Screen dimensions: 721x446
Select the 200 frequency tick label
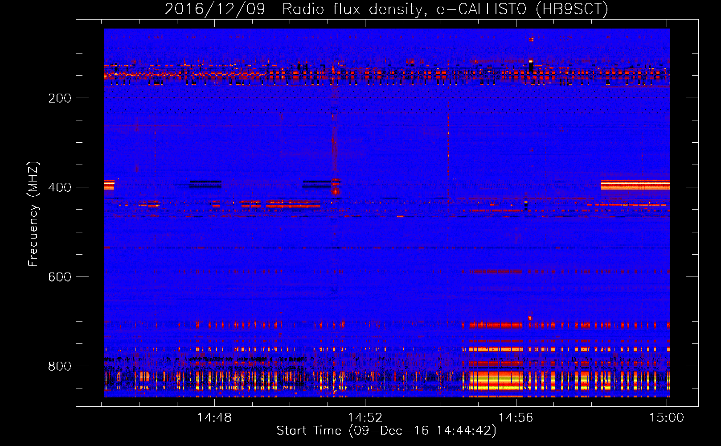pyautogui.click(x=60, y=98)
